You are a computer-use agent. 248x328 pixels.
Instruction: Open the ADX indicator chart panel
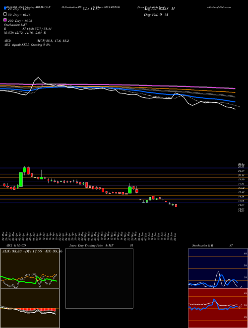[x=30, y=268]
